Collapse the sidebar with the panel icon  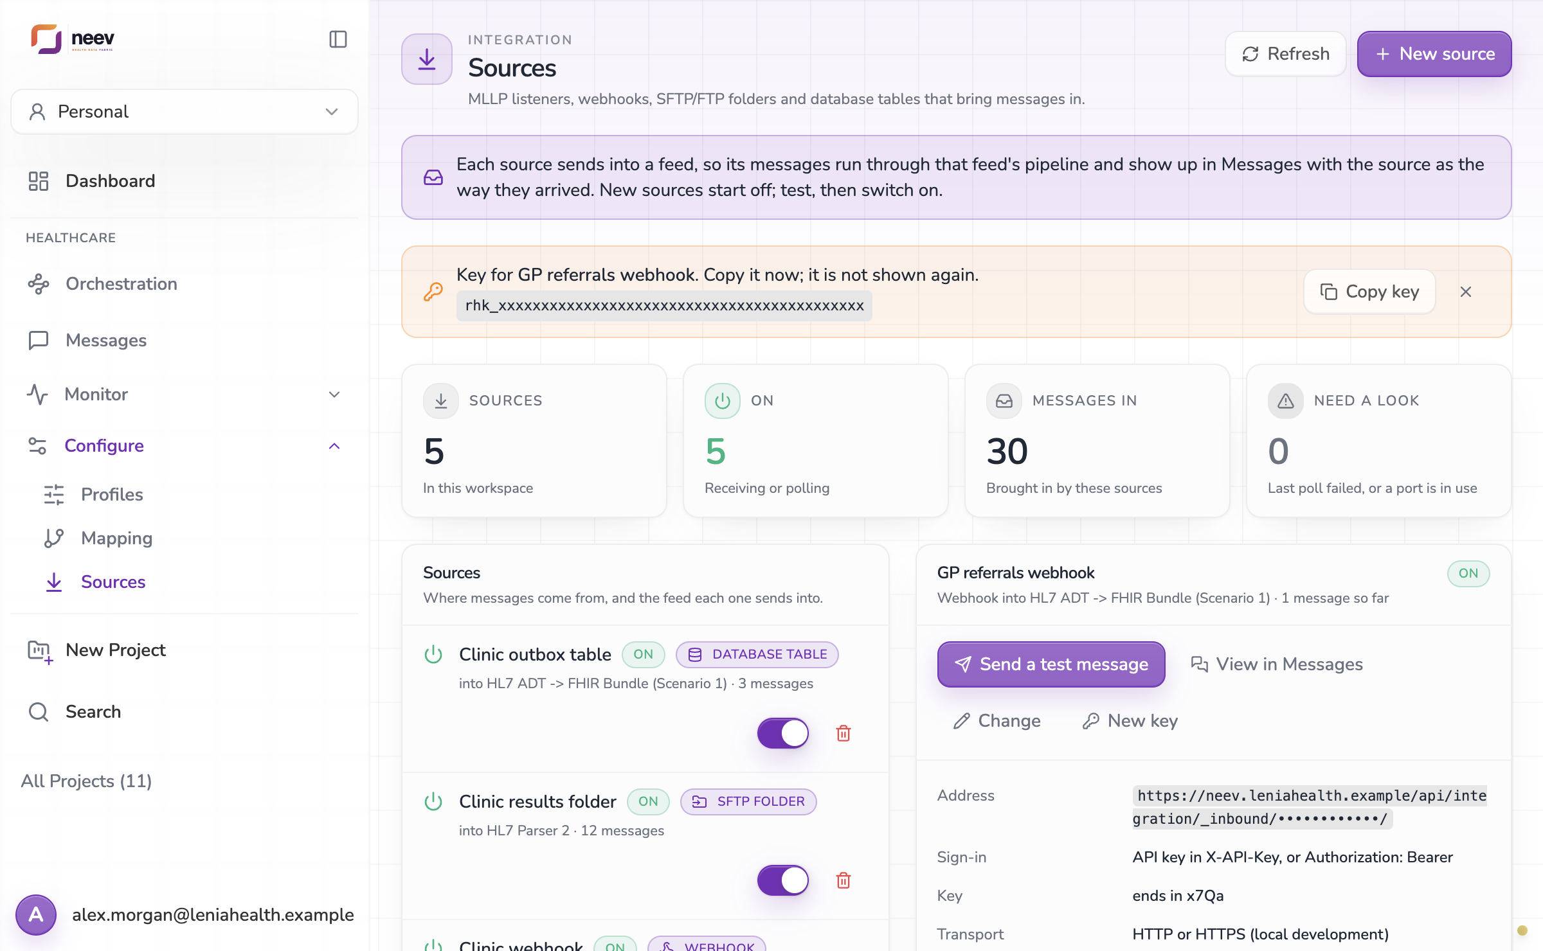click(x=338, y=39)
